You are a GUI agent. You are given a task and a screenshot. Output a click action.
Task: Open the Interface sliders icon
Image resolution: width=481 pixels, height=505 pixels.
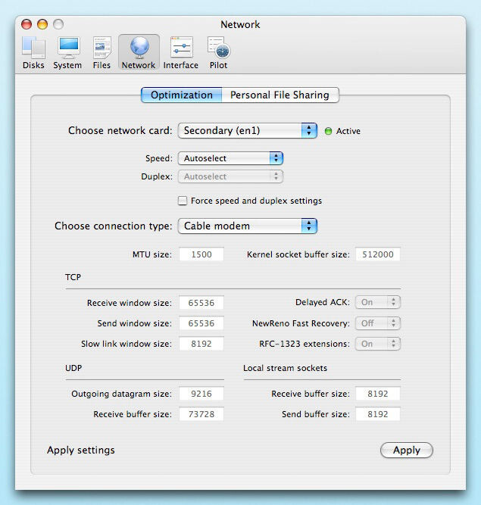[181, 48]
